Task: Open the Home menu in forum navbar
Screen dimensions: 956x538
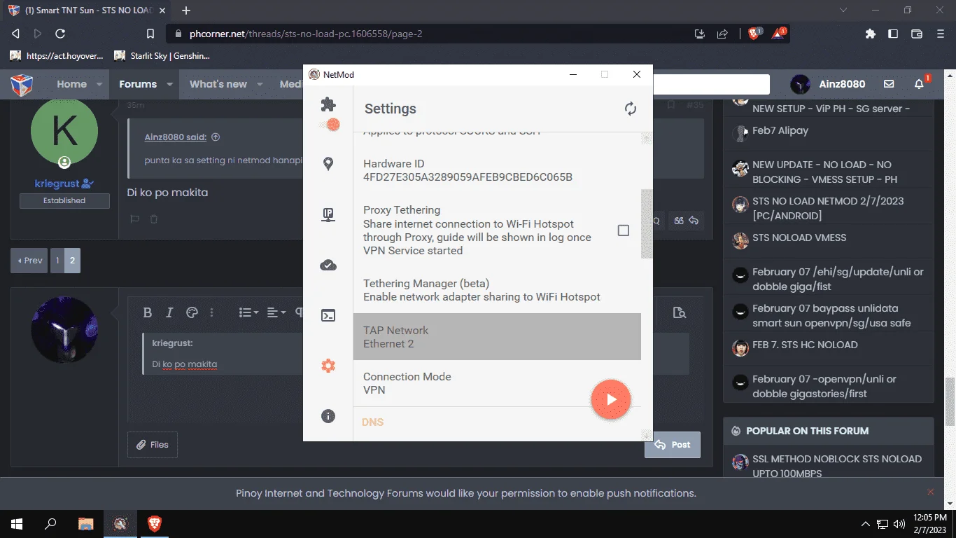Action: [72, 84]
